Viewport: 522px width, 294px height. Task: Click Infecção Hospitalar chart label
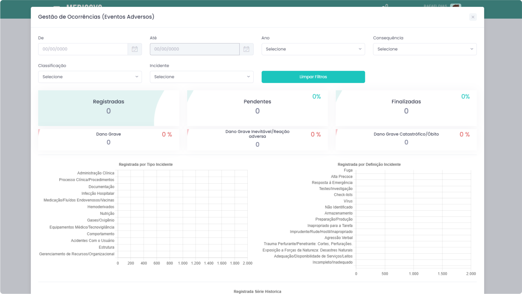(x=98, y=193)
